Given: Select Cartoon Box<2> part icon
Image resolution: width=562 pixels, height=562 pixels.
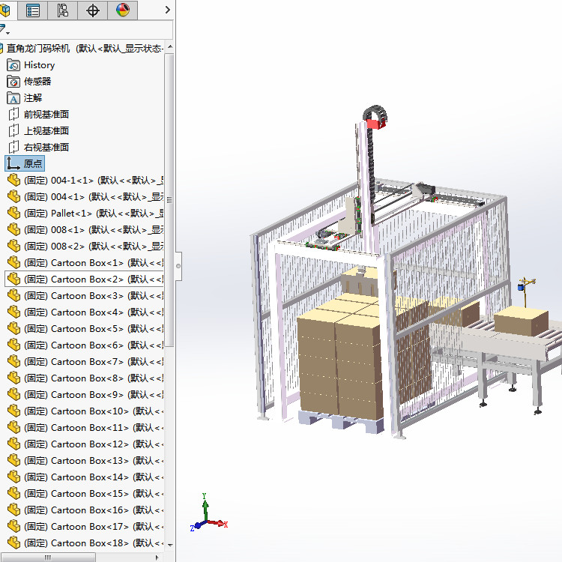Looking at the screenshot, I should point(13,280).
